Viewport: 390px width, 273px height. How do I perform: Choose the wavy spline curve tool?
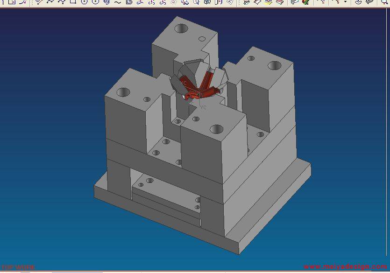click(118, 2)
